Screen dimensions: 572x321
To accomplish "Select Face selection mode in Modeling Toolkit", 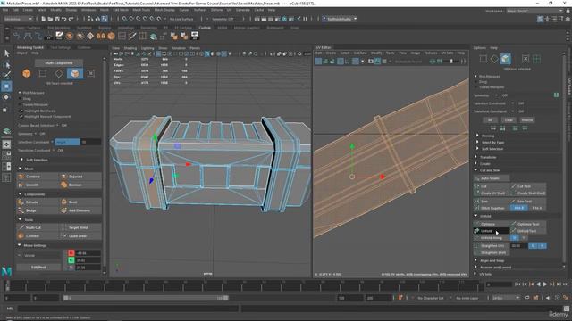I will tap(75, 73).
